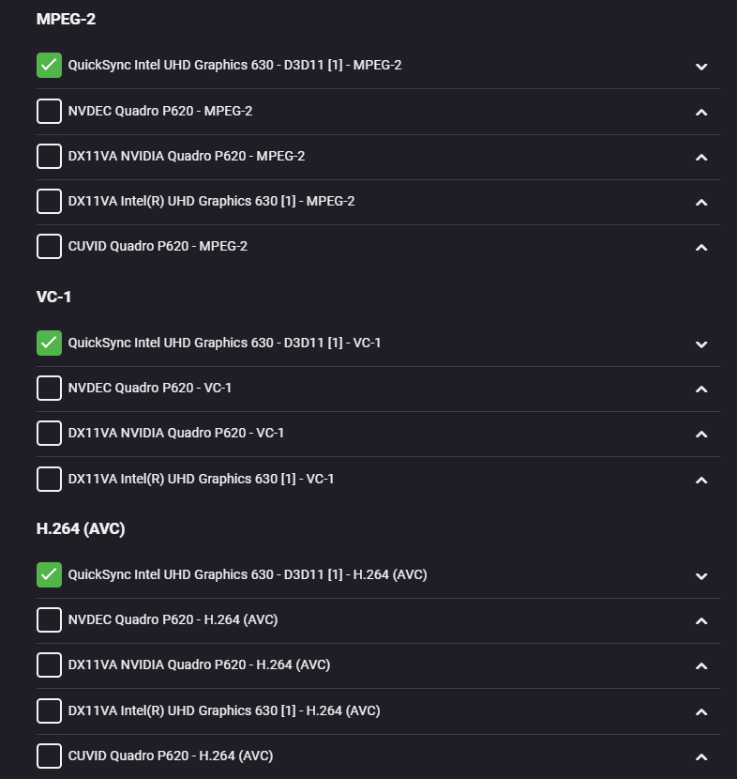Move NVDEC MPEG-2 up with arrow
This screenshot has width=737, height=779.
click(x=700, y=112)
